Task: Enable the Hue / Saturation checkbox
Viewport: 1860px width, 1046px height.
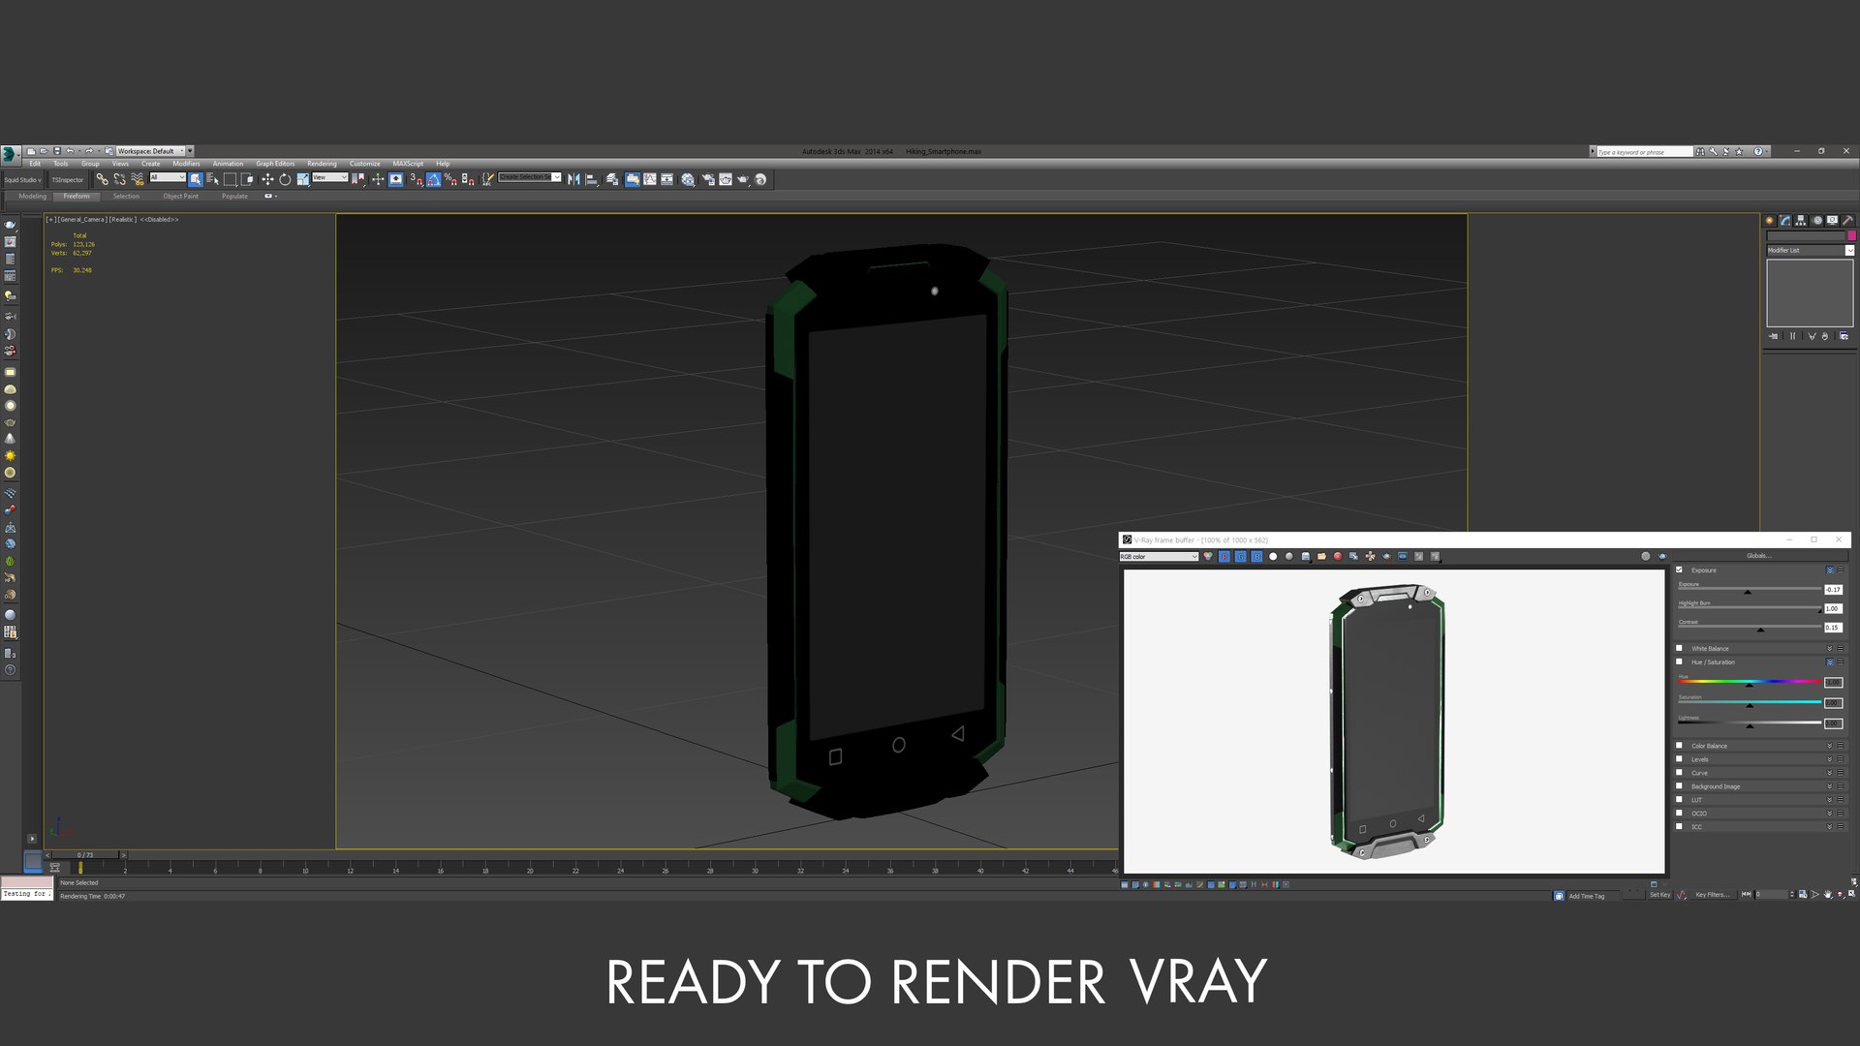Action: point(1680,661)
